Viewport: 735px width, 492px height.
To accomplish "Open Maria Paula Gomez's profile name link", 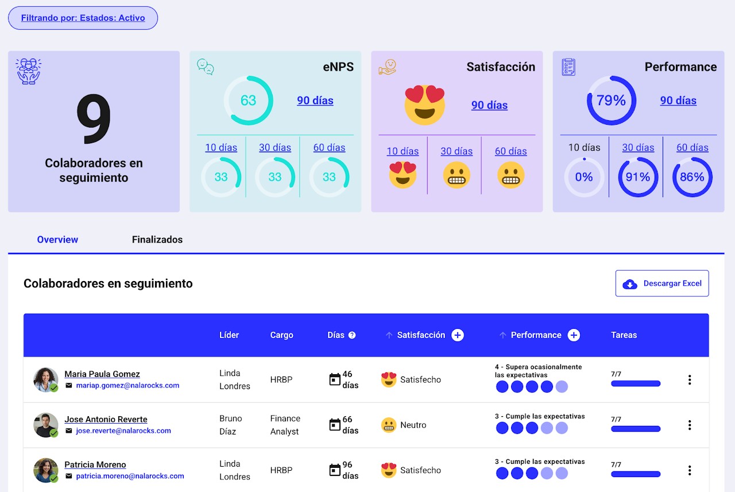I will [x=102, y=374].
